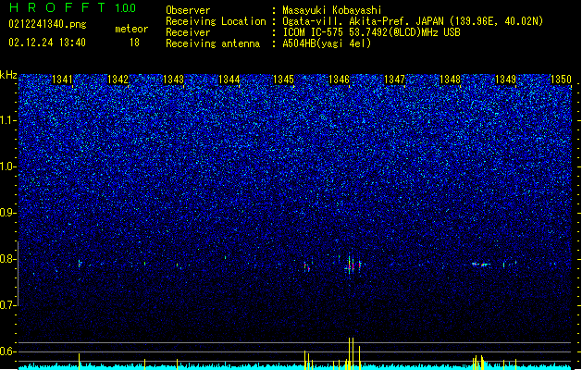Click the 1346 time marker
Screen dimensions: 582x370
(339, 80)
